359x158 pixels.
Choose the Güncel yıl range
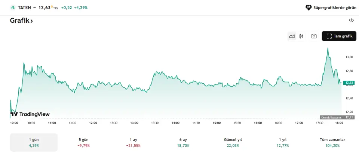click(x=233, y=142)
